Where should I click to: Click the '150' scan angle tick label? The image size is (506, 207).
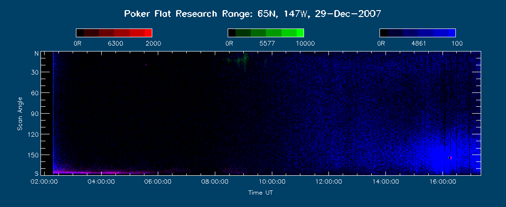click(x=34, y=155)
